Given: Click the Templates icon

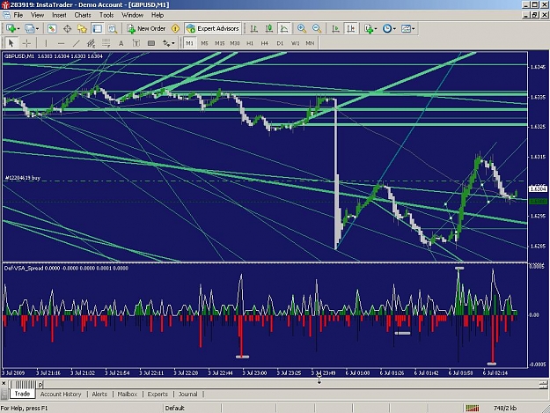Looking at the screenshot, I should pos(406,29).
